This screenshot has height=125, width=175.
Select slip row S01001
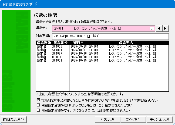[57, 50]
